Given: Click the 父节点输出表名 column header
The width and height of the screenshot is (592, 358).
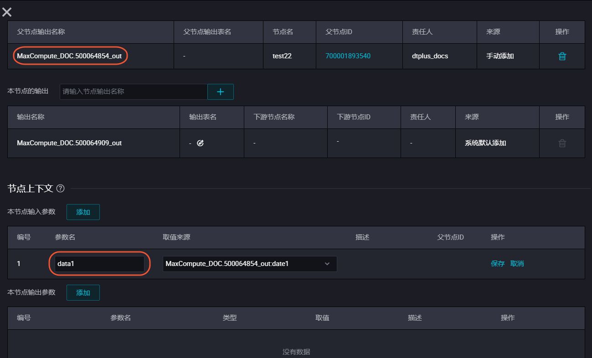Looking at the screenshot, I should coord(207,32).
